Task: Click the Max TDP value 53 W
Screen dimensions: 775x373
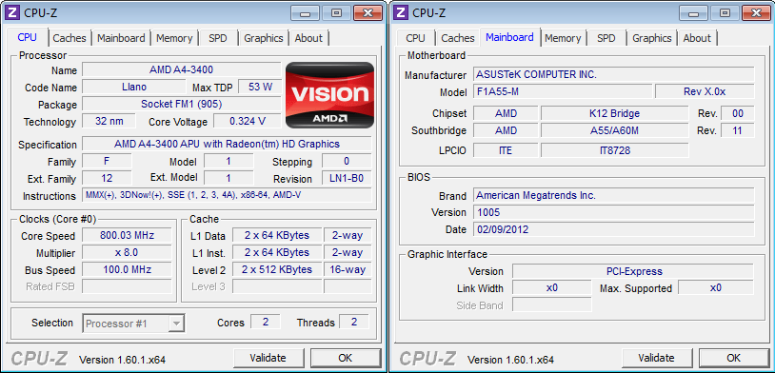Action: (260, 87)
